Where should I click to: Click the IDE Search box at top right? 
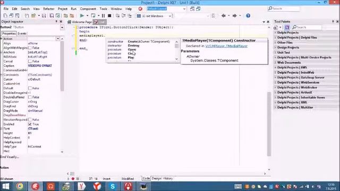284,8
